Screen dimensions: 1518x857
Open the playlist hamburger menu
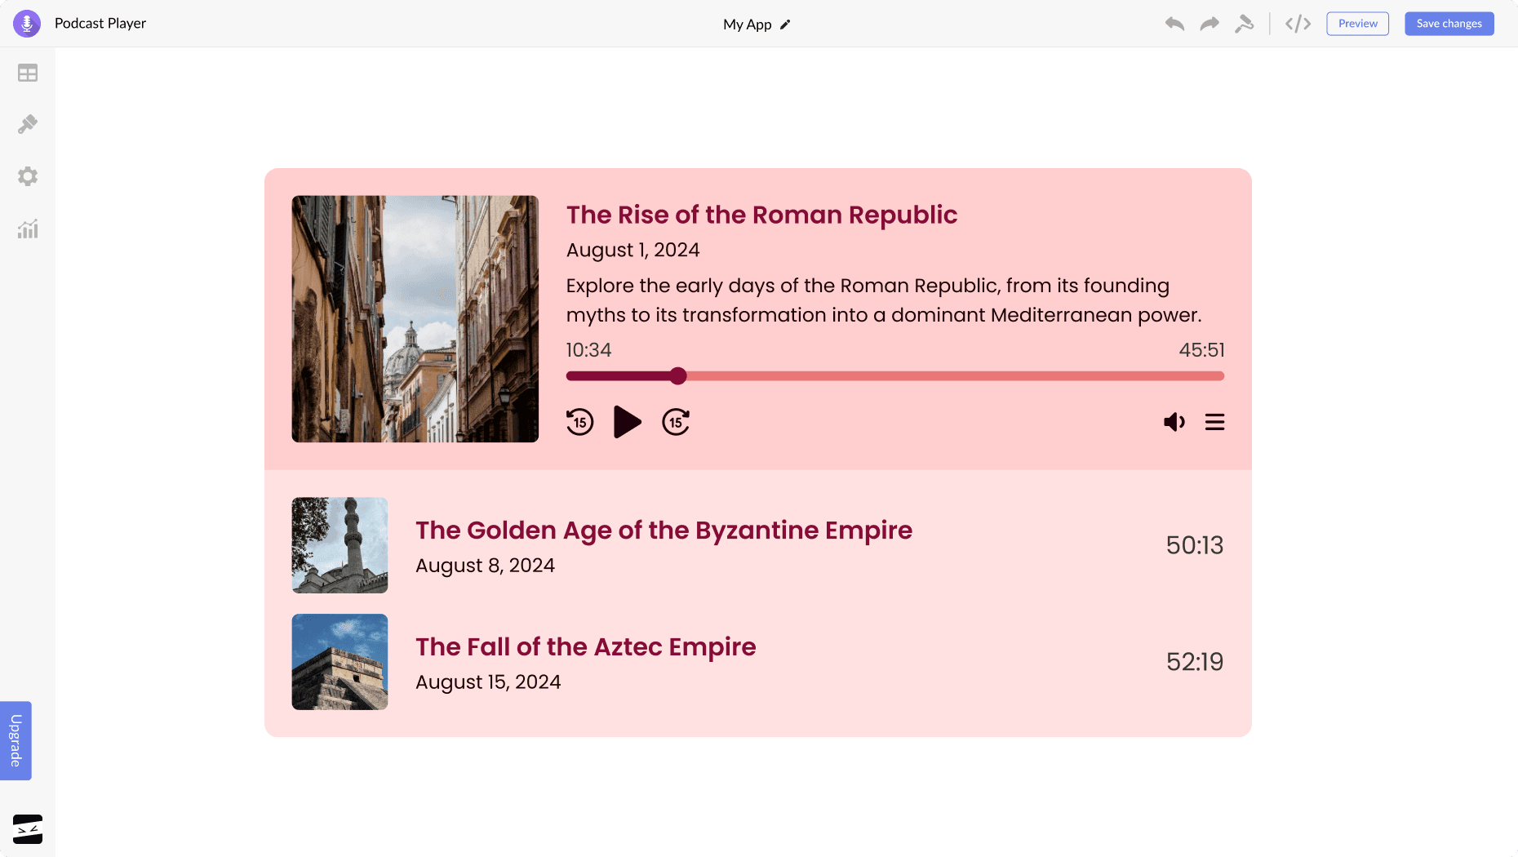point(1215,422)
